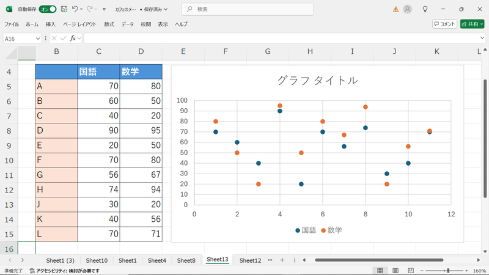Open the Undo history dropdown
489x275 pixels.
coord(81,9)
